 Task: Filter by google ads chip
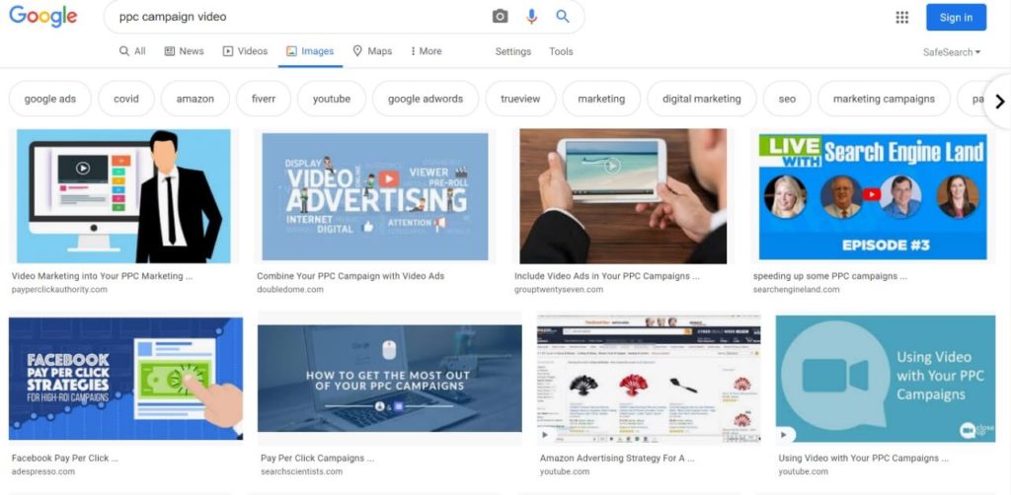pos(49,100)
